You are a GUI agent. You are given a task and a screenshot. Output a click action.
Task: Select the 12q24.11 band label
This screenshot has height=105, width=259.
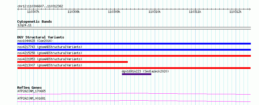tap(24, 25)
